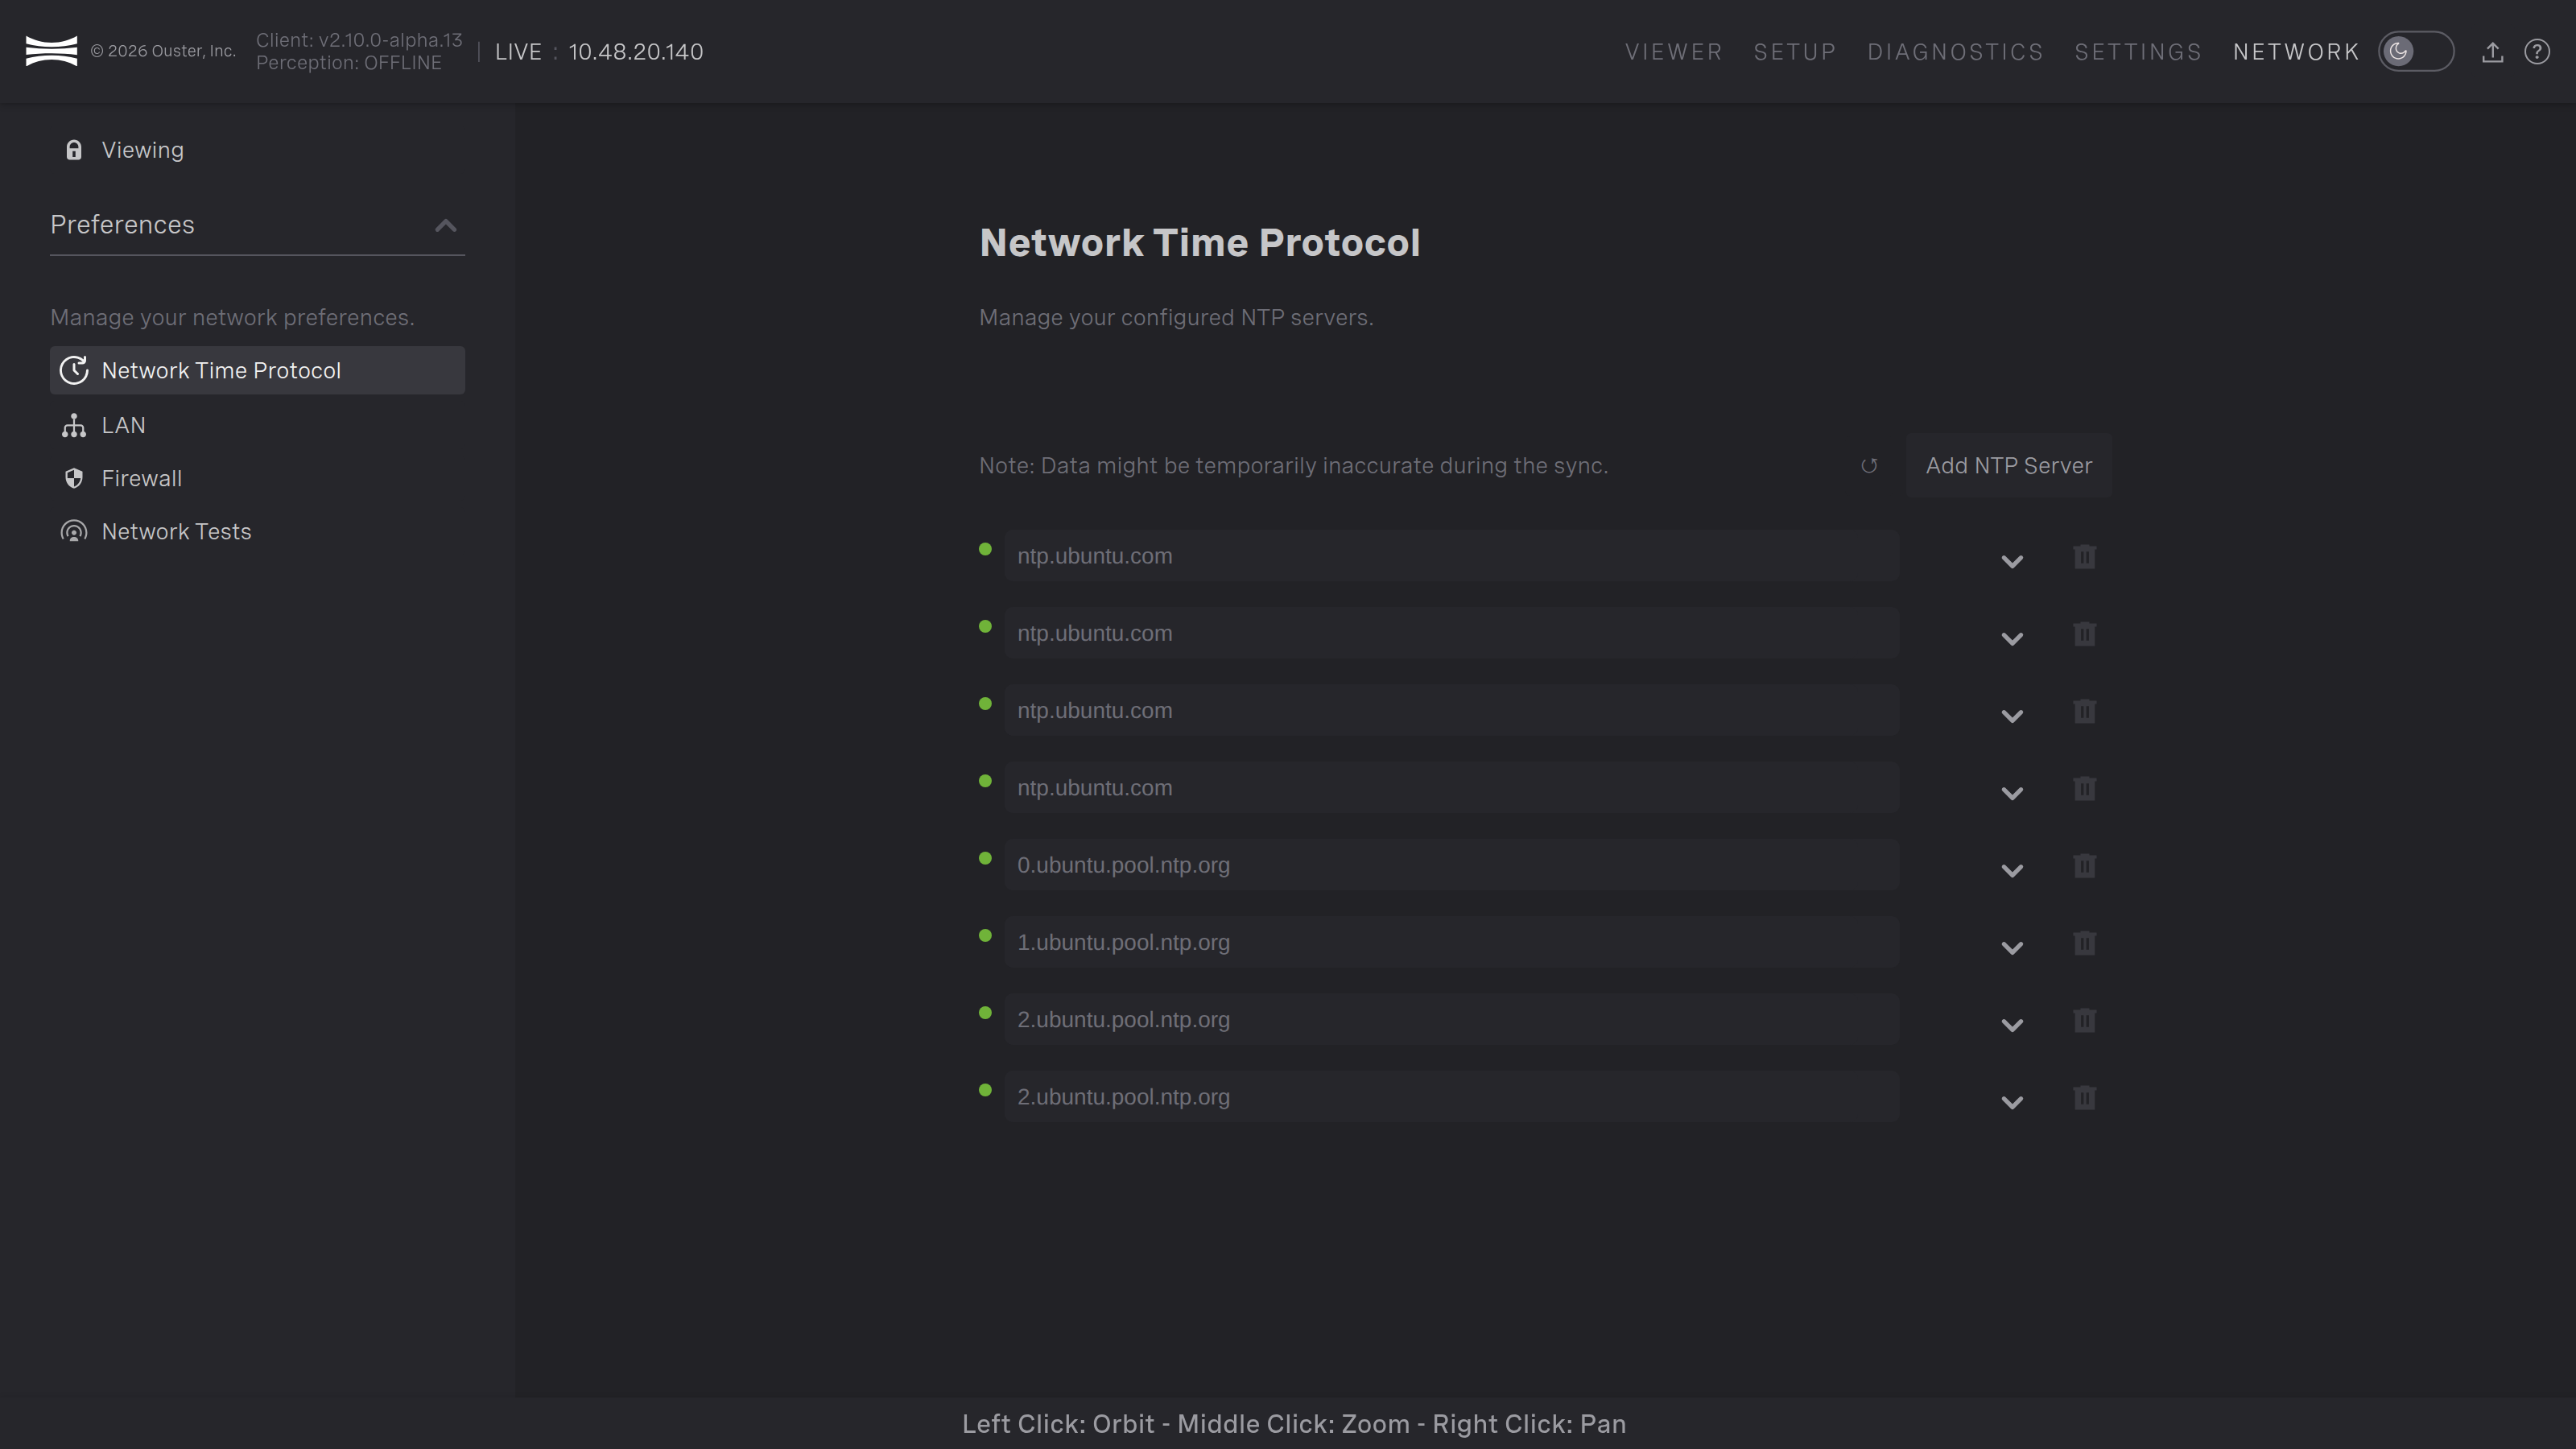
Task: Delete the 1.ubuntu.pool.ntp.org server
Action: tap(2084, 943)
